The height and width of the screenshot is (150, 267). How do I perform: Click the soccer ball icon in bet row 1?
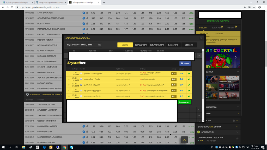pos(81,73)
